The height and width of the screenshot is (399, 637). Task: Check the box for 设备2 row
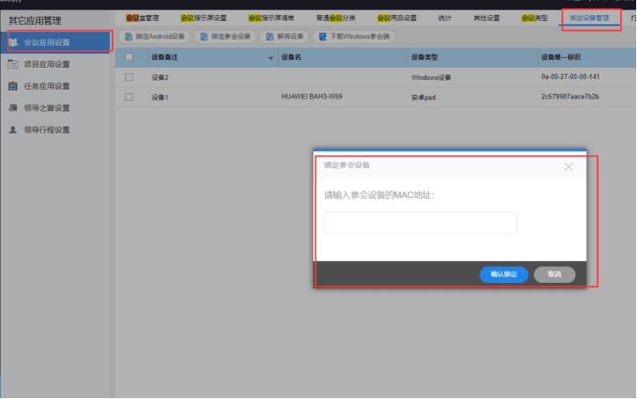click(129, 76)
